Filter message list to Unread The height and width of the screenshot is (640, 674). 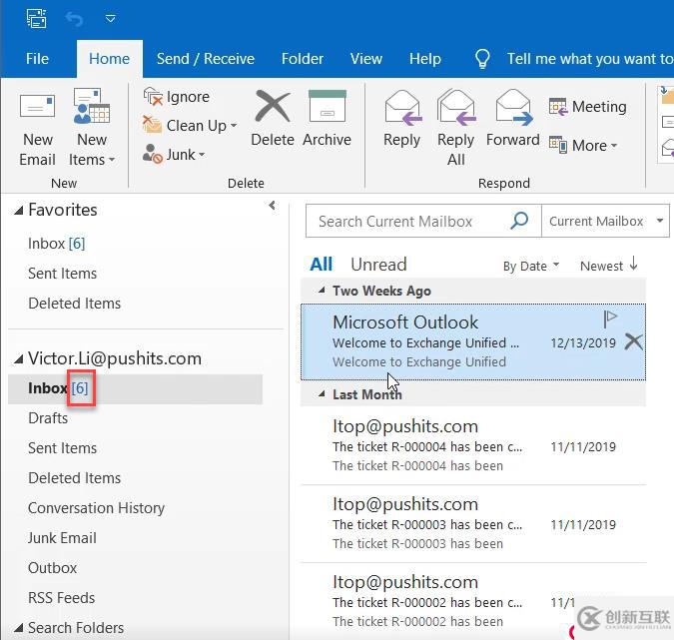pyautogui.click(x=378, y=265)
